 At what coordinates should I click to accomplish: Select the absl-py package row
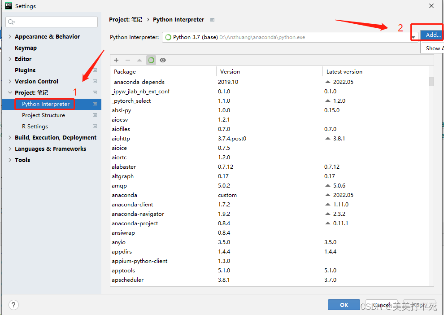pyautogui.click(x=270, y=110)
